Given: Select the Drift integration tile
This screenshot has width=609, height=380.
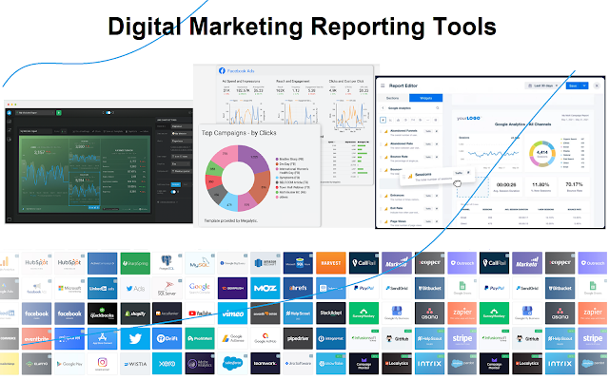Looking at the screenshot, I should click(x=167, y=338).
